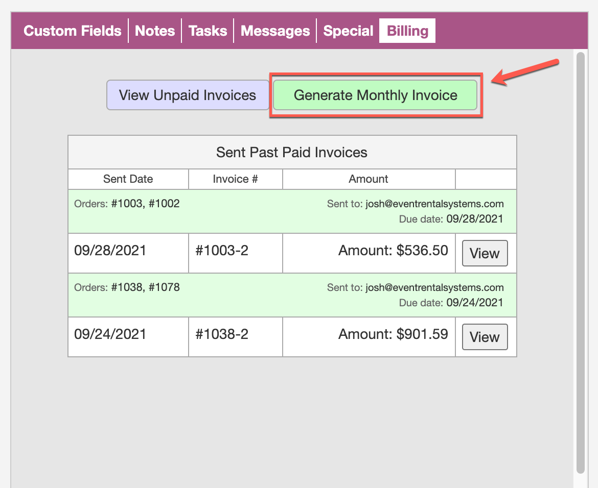The image size is (598, 488).
Task: Click the Sent Date column header
Action: (x=128, y=179)
